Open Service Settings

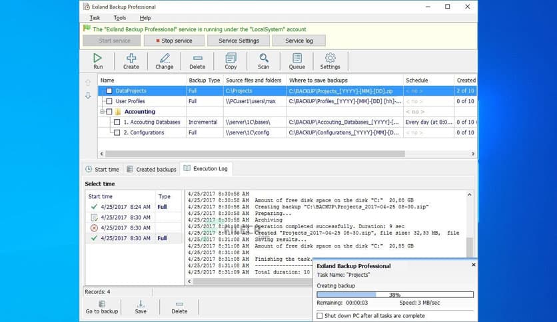(239, 41)
